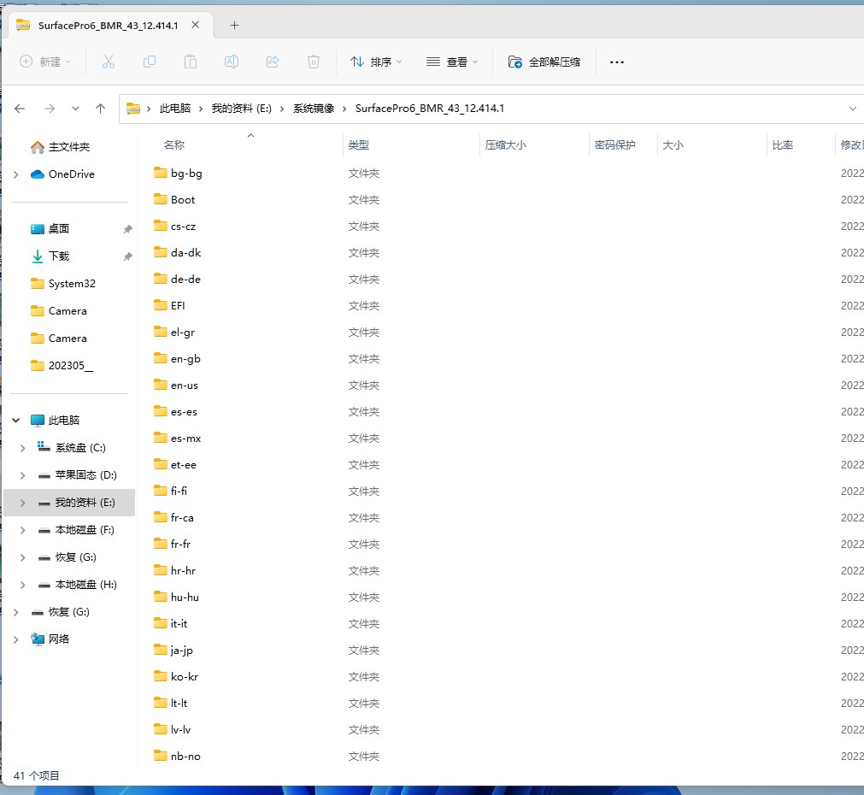The image size is (864, 795).
Task: Open 主文件夹 home in sidebar
Action: point(60,147)
